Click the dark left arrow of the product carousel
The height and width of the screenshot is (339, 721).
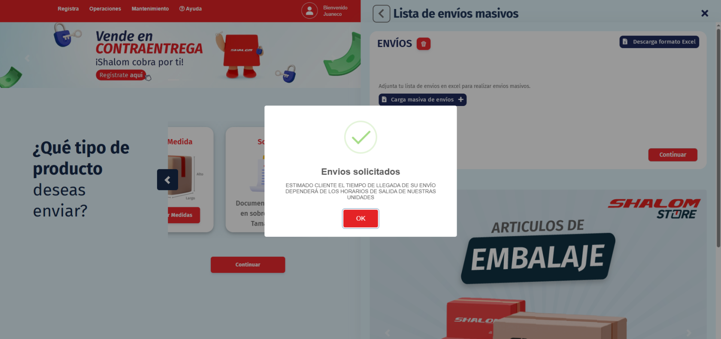point(167,180)
